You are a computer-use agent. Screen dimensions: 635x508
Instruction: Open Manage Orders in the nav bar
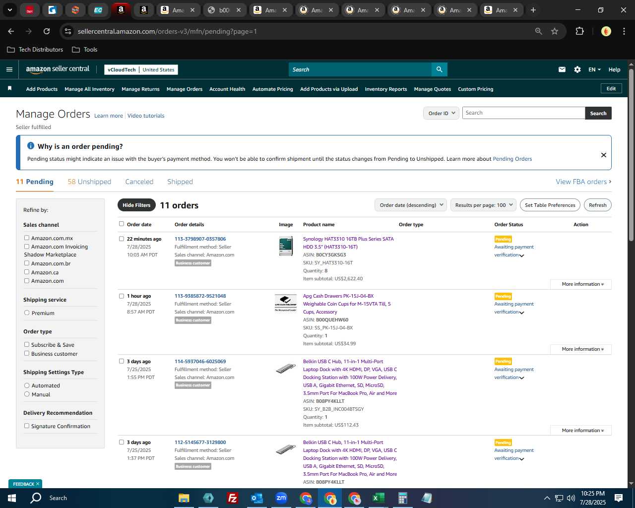185,89
